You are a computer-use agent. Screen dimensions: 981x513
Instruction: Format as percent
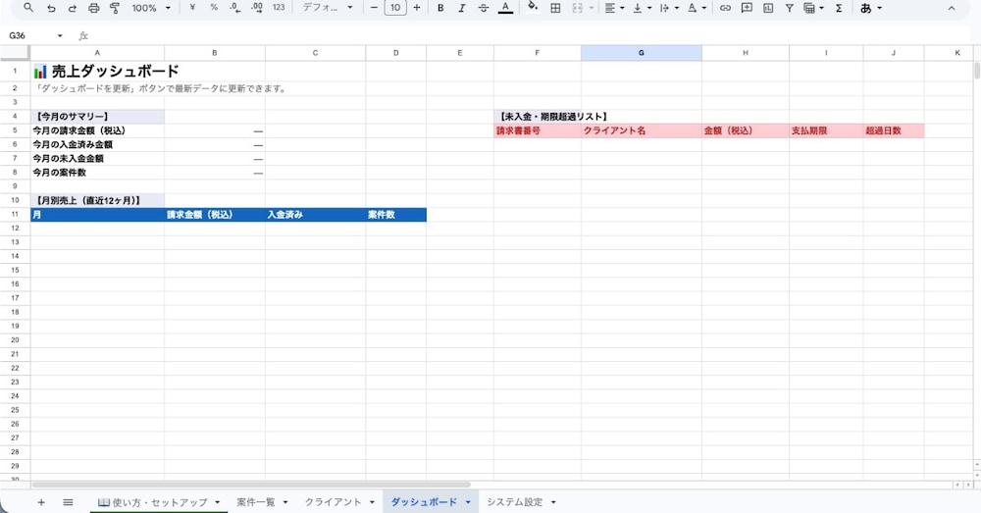click(x=214, y=8)
